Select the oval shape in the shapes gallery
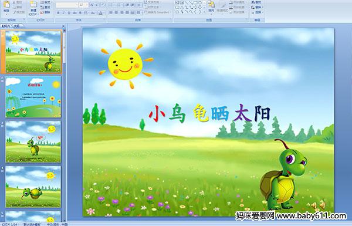The height and width of the screenshot is (226, 352). pos(200,2)
